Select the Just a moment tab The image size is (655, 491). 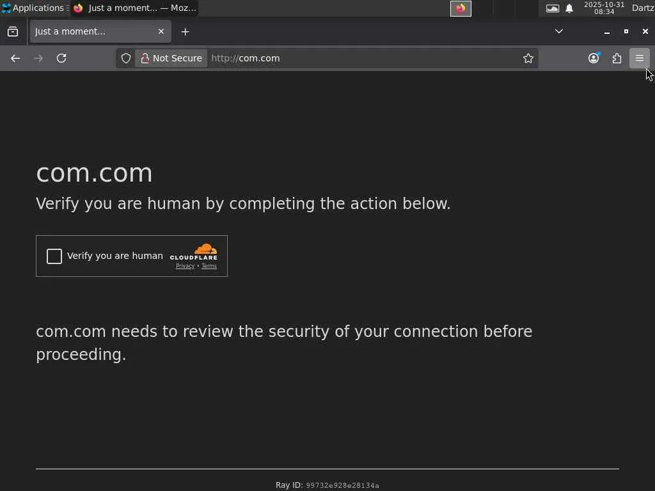[100, 31]
